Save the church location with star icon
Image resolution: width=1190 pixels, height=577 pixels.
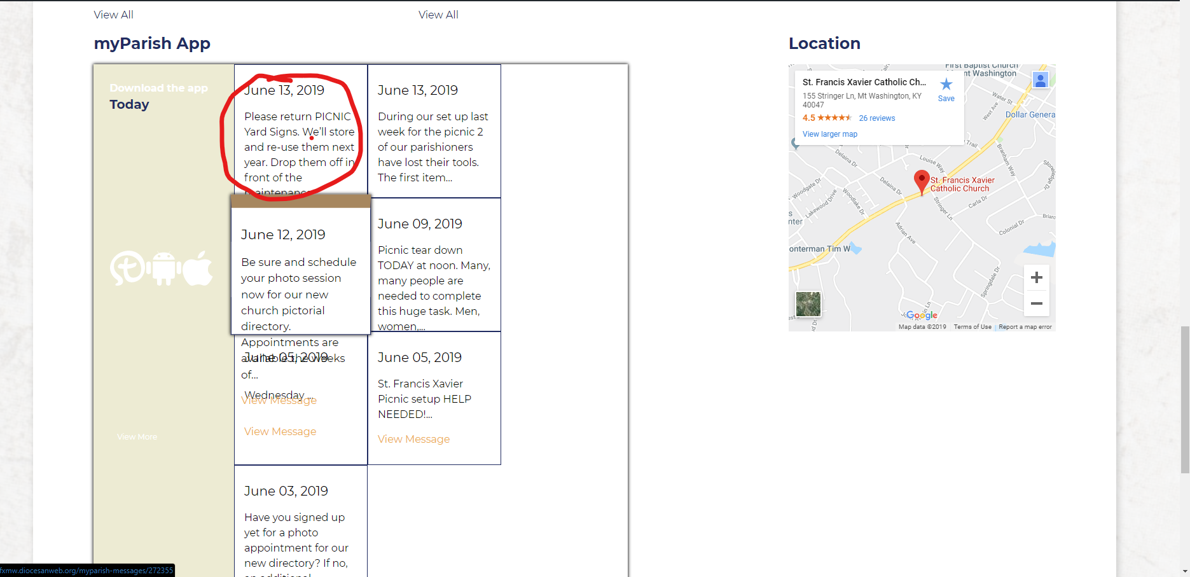click(x=946, y=88)
